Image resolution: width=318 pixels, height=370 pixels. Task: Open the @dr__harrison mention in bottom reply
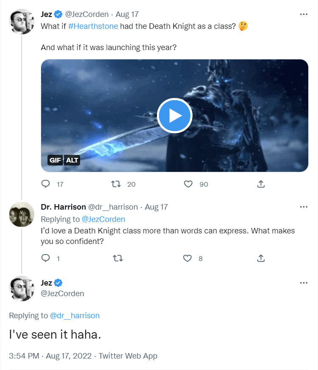[75, 316]
